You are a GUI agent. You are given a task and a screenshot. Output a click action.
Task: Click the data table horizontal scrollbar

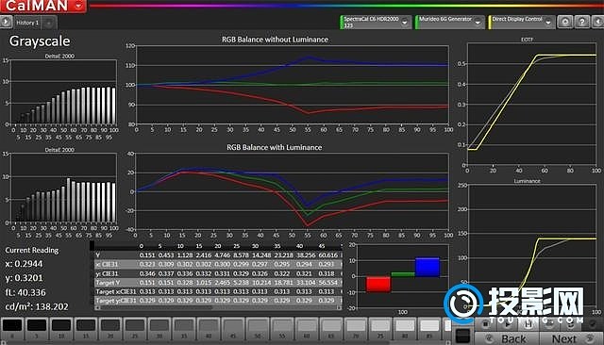click(x=218, y=307)
